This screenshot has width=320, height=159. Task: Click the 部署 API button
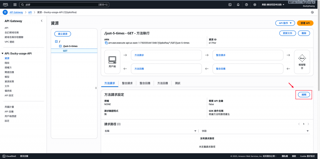(305, 23)
